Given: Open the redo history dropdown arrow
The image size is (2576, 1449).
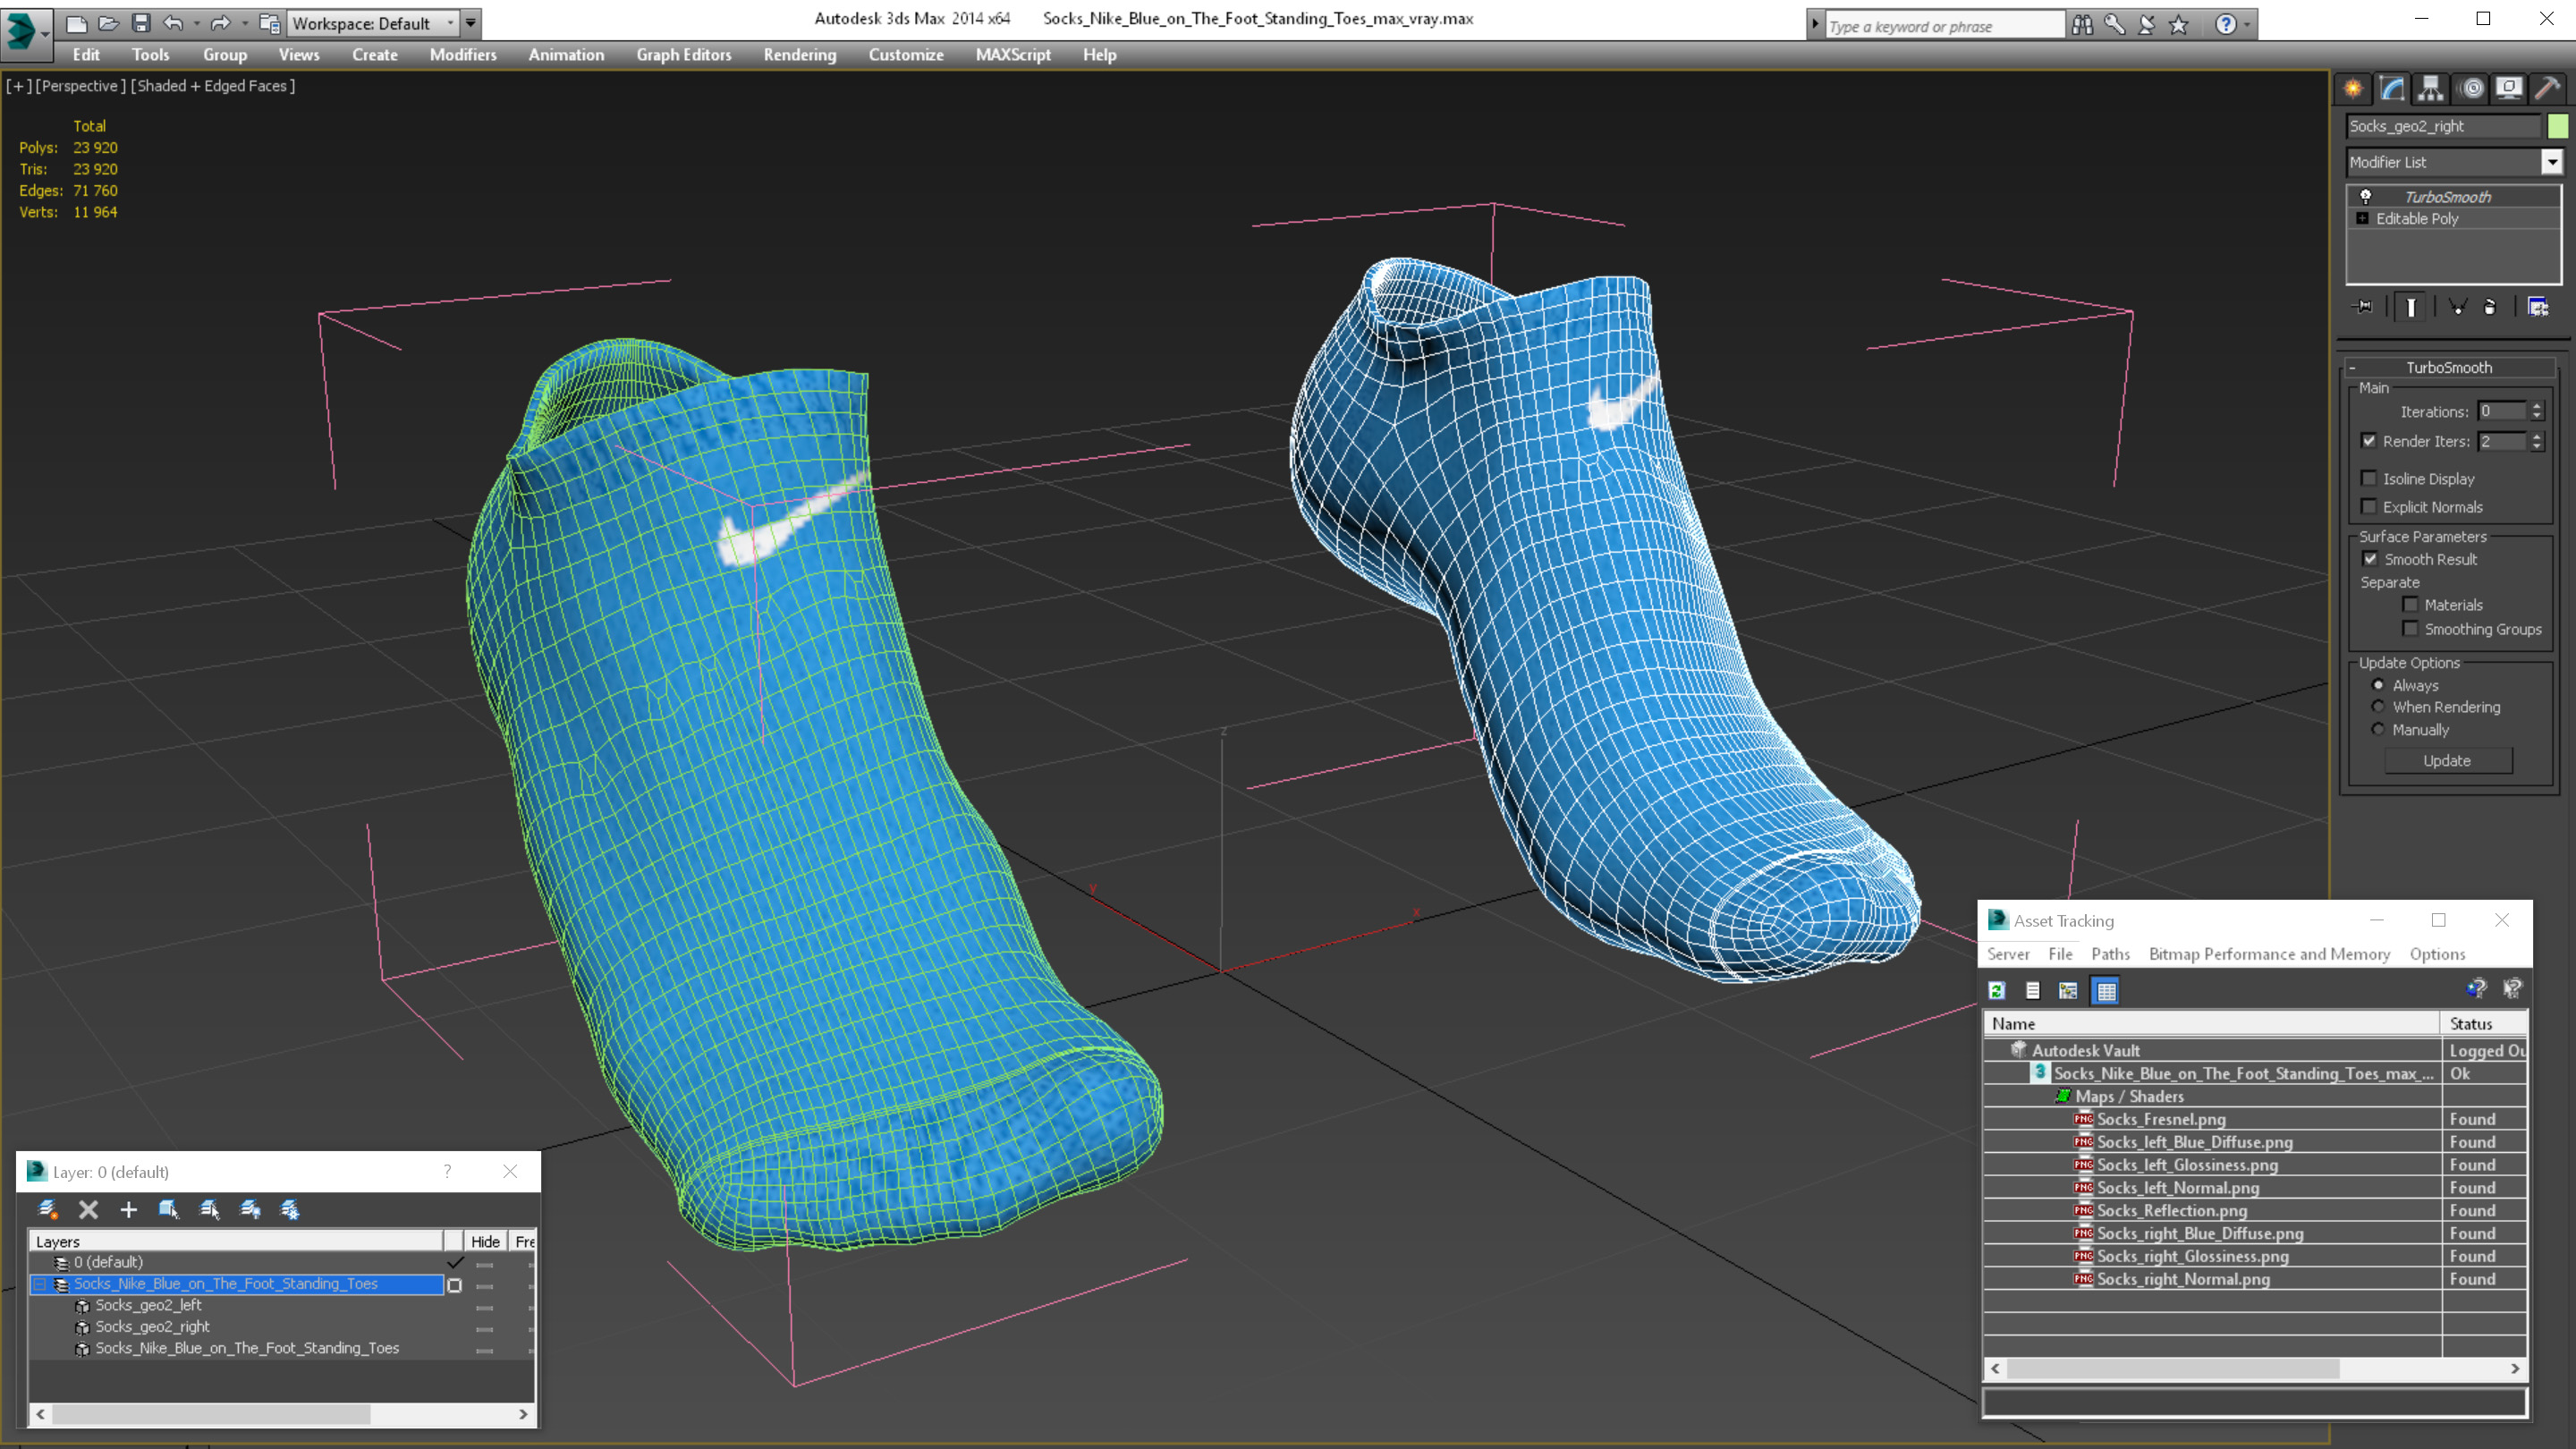Looking at the screenshot, I should [x=244, y=23].
